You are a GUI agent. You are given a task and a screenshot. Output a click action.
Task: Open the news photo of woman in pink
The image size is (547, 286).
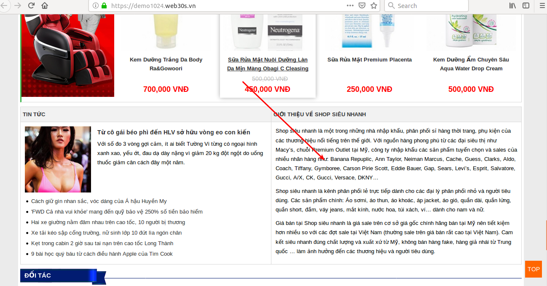58,159
